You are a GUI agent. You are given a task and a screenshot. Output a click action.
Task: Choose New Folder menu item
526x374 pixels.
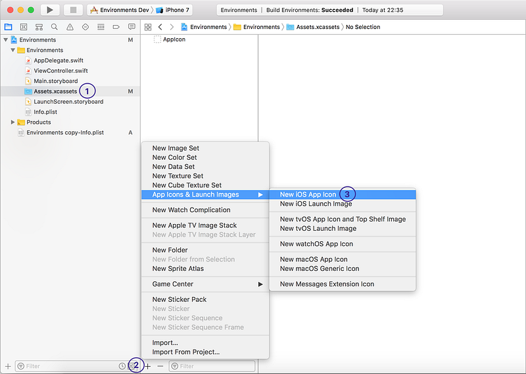click(205, 250)
